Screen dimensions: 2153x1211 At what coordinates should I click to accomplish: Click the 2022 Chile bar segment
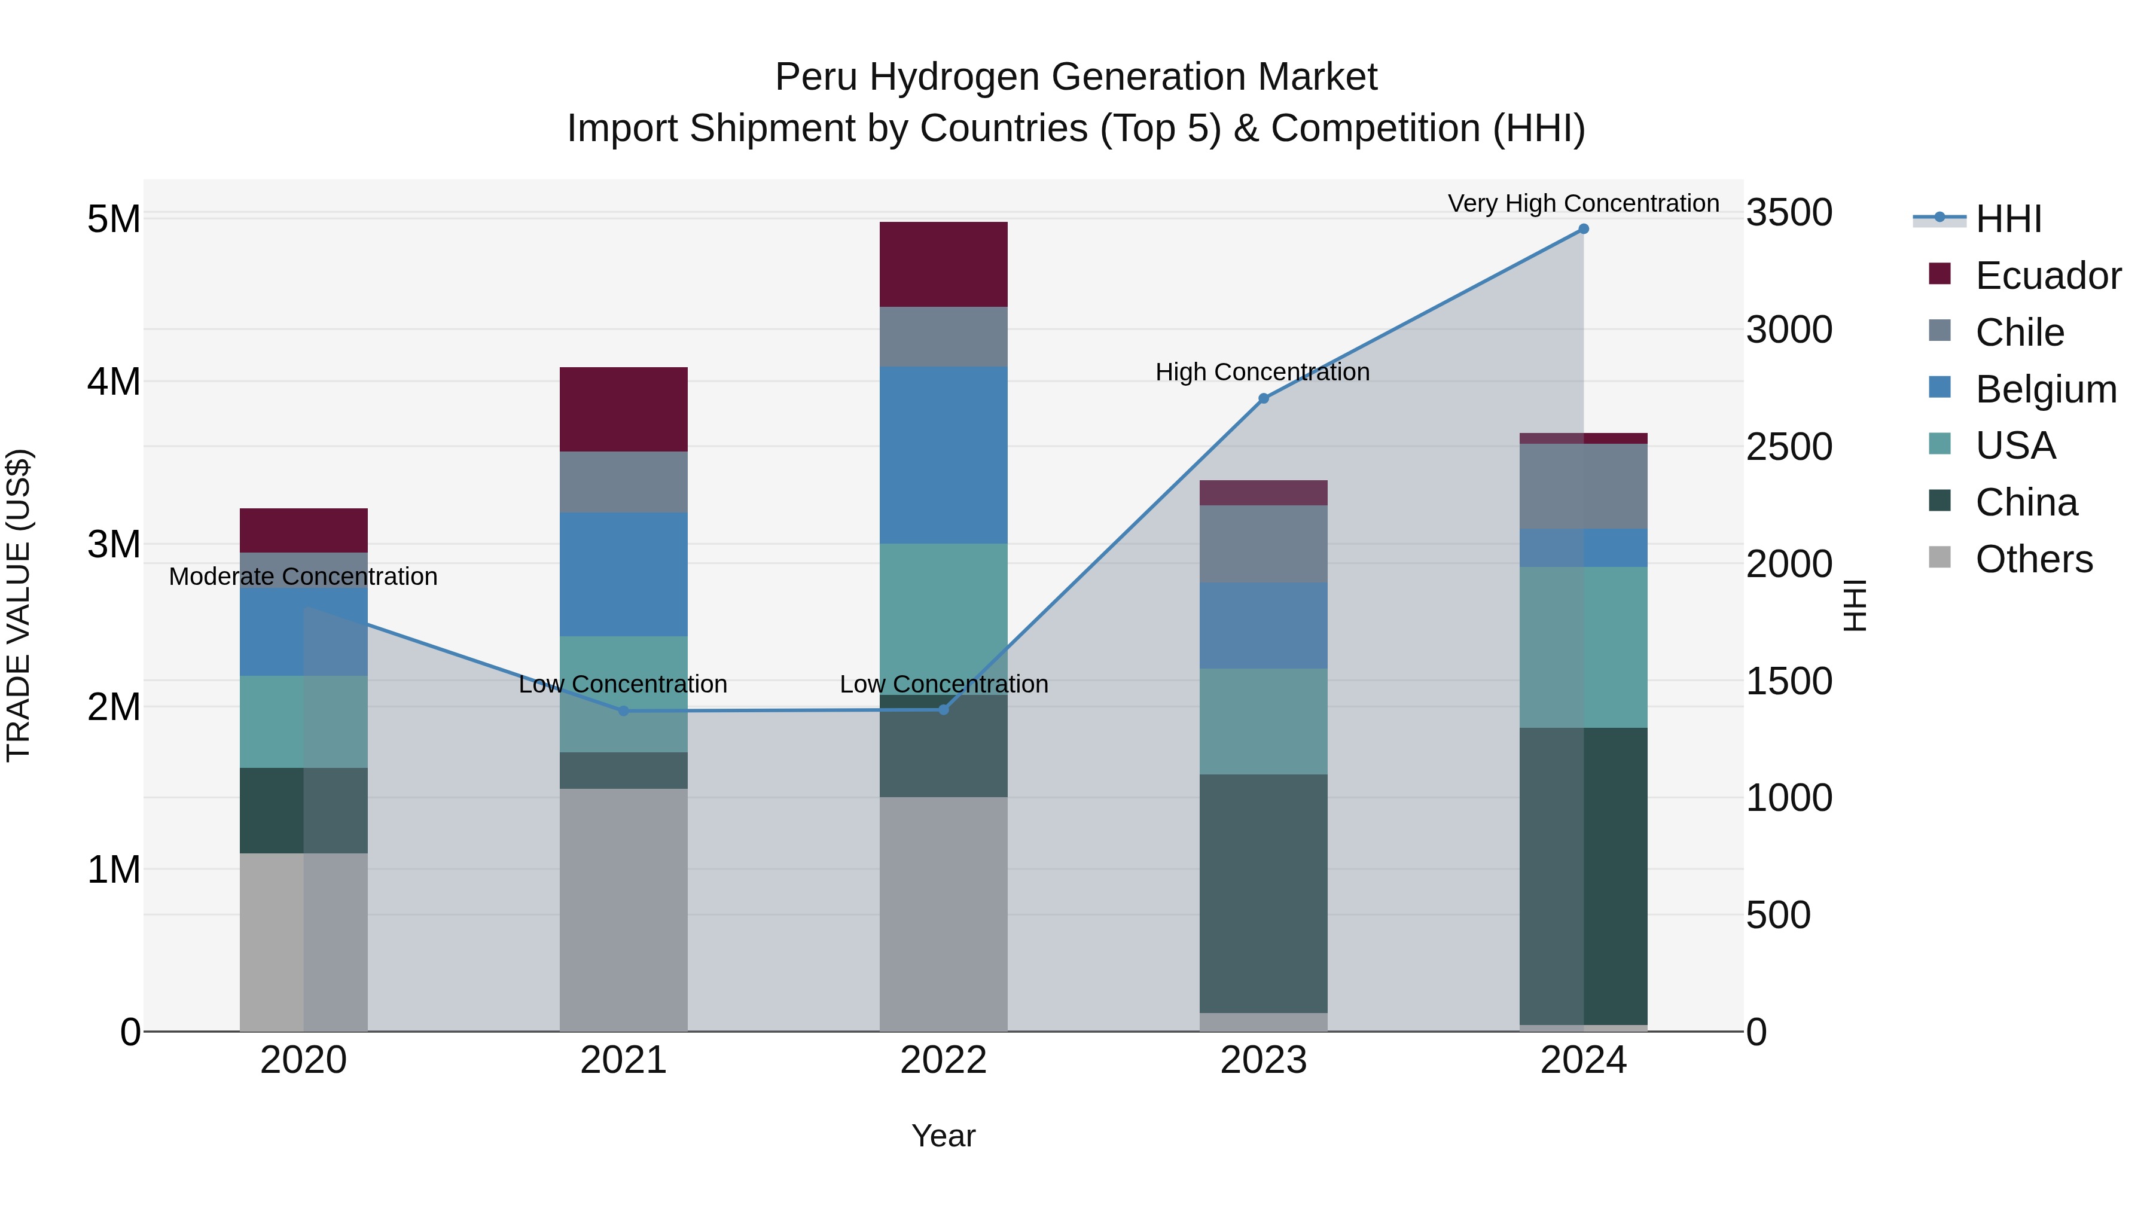[944, 337]
